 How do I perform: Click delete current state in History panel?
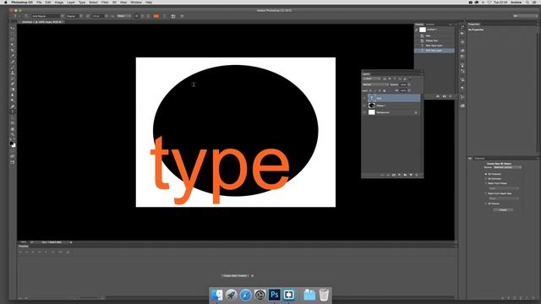pos(451,96)
